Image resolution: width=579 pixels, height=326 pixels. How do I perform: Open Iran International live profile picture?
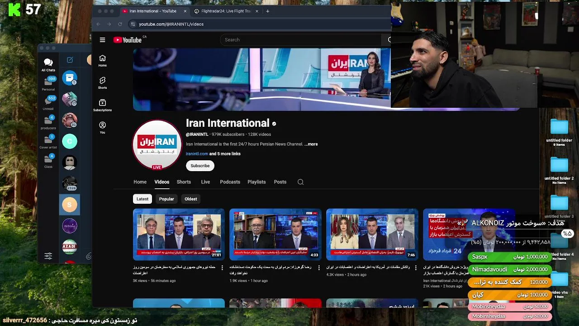(x=157, y=144)
